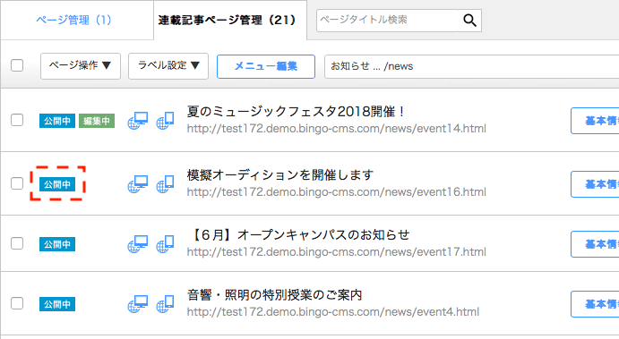
Task: Open the ページ操作 dropdown
Action: pyautogui.click(x=81, y=66)
